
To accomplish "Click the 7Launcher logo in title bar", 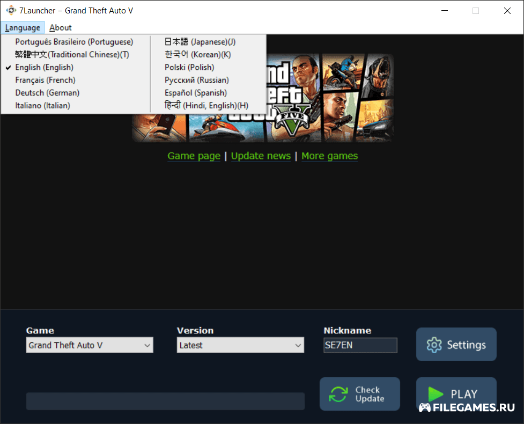I will [11, 10].
